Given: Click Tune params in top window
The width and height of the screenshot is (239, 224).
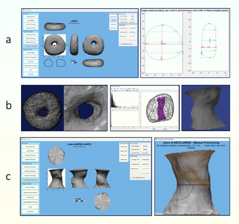Looking at the screenshot, I should point(124,19).
